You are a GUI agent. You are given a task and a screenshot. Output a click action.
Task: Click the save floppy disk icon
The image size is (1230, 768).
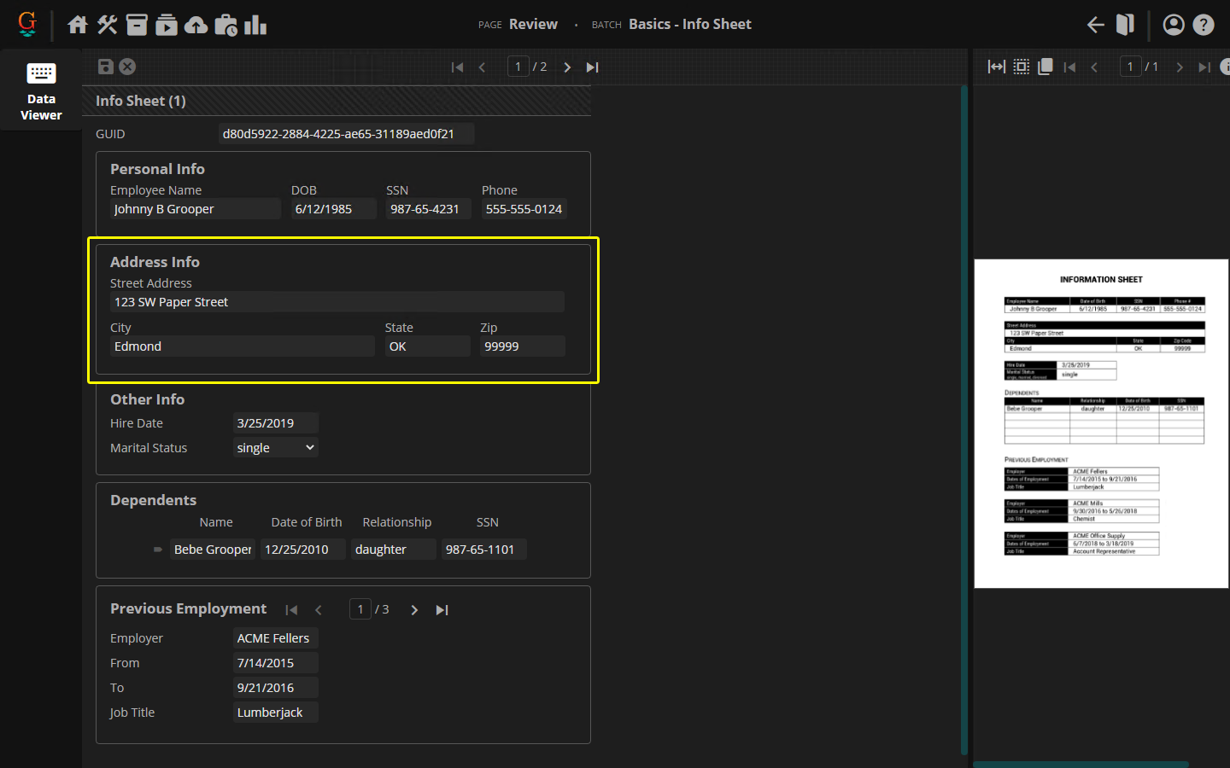click(x=106, y=67)
